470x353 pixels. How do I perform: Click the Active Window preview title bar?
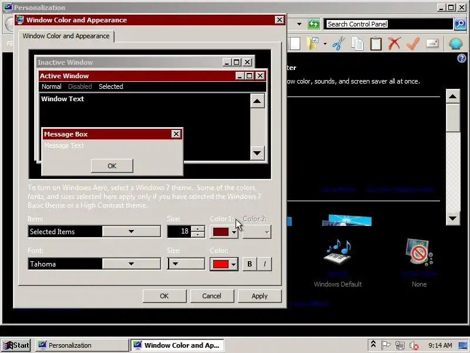tap(152, 76)
